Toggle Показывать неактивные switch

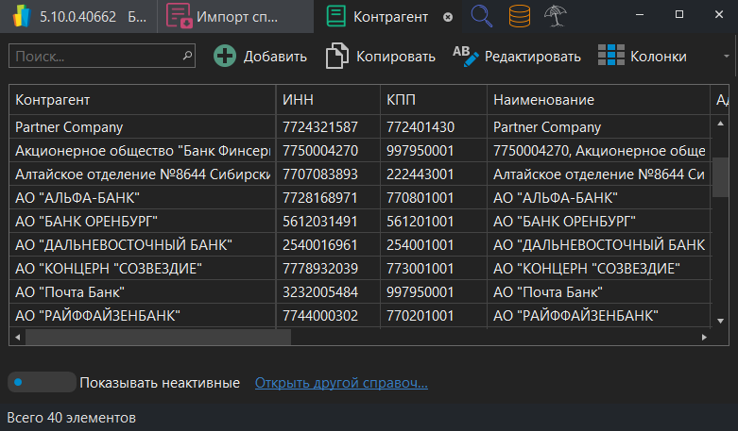tap(42, 382)
